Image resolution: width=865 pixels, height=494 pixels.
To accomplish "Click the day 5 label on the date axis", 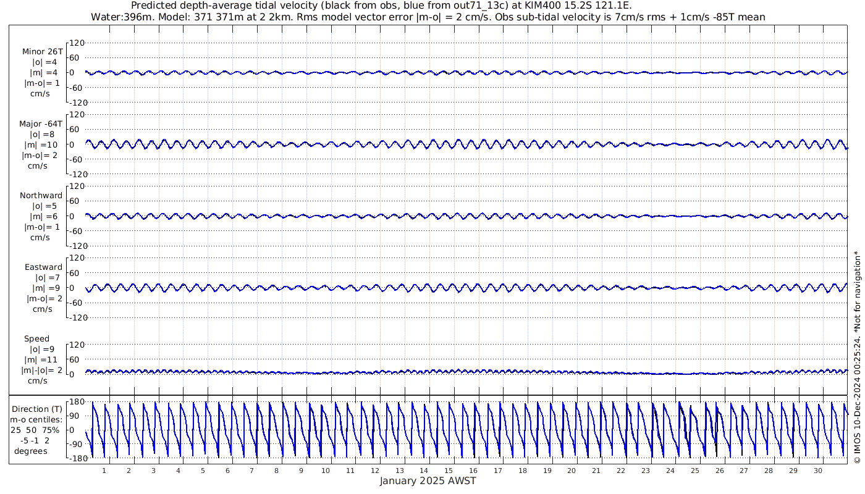I will (x=203, y=471).
